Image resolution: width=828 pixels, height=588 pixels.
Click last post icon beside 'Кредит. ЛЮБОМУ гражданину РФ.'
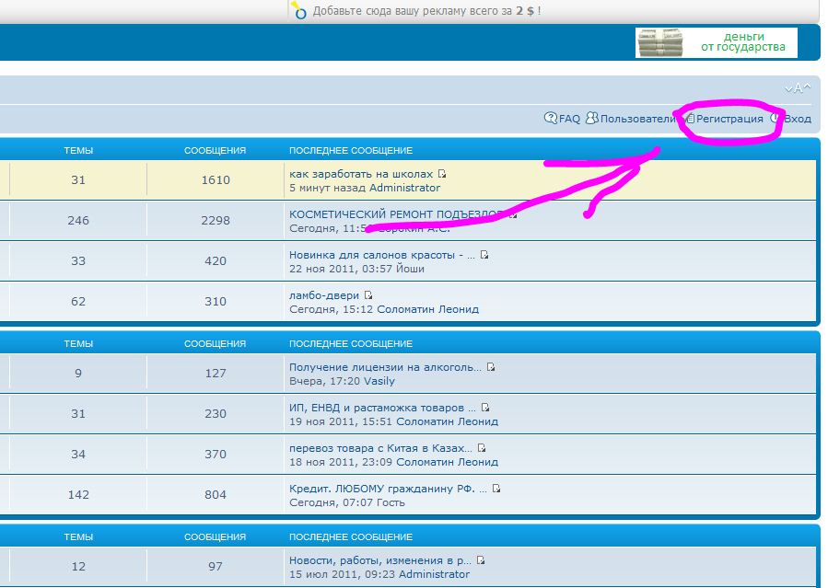click(484, 489)
